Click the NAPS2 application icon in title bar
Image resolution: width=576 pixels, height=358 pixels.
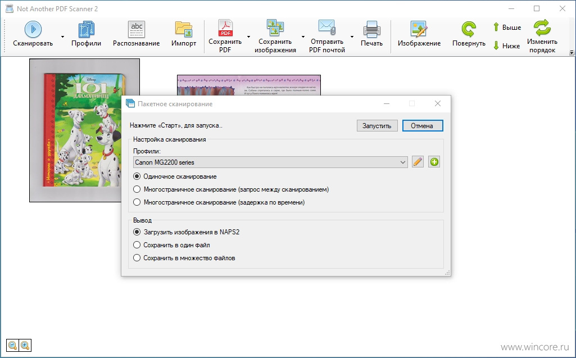9,8
